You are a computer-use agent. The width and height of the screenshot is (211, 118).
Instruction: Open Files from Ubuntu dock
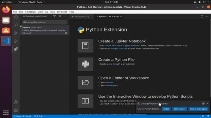[6, 20]
